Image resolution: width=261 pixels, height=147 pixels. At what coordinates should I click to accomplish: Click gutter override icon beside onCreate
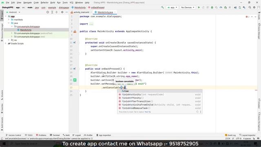[x=75, y=42]
